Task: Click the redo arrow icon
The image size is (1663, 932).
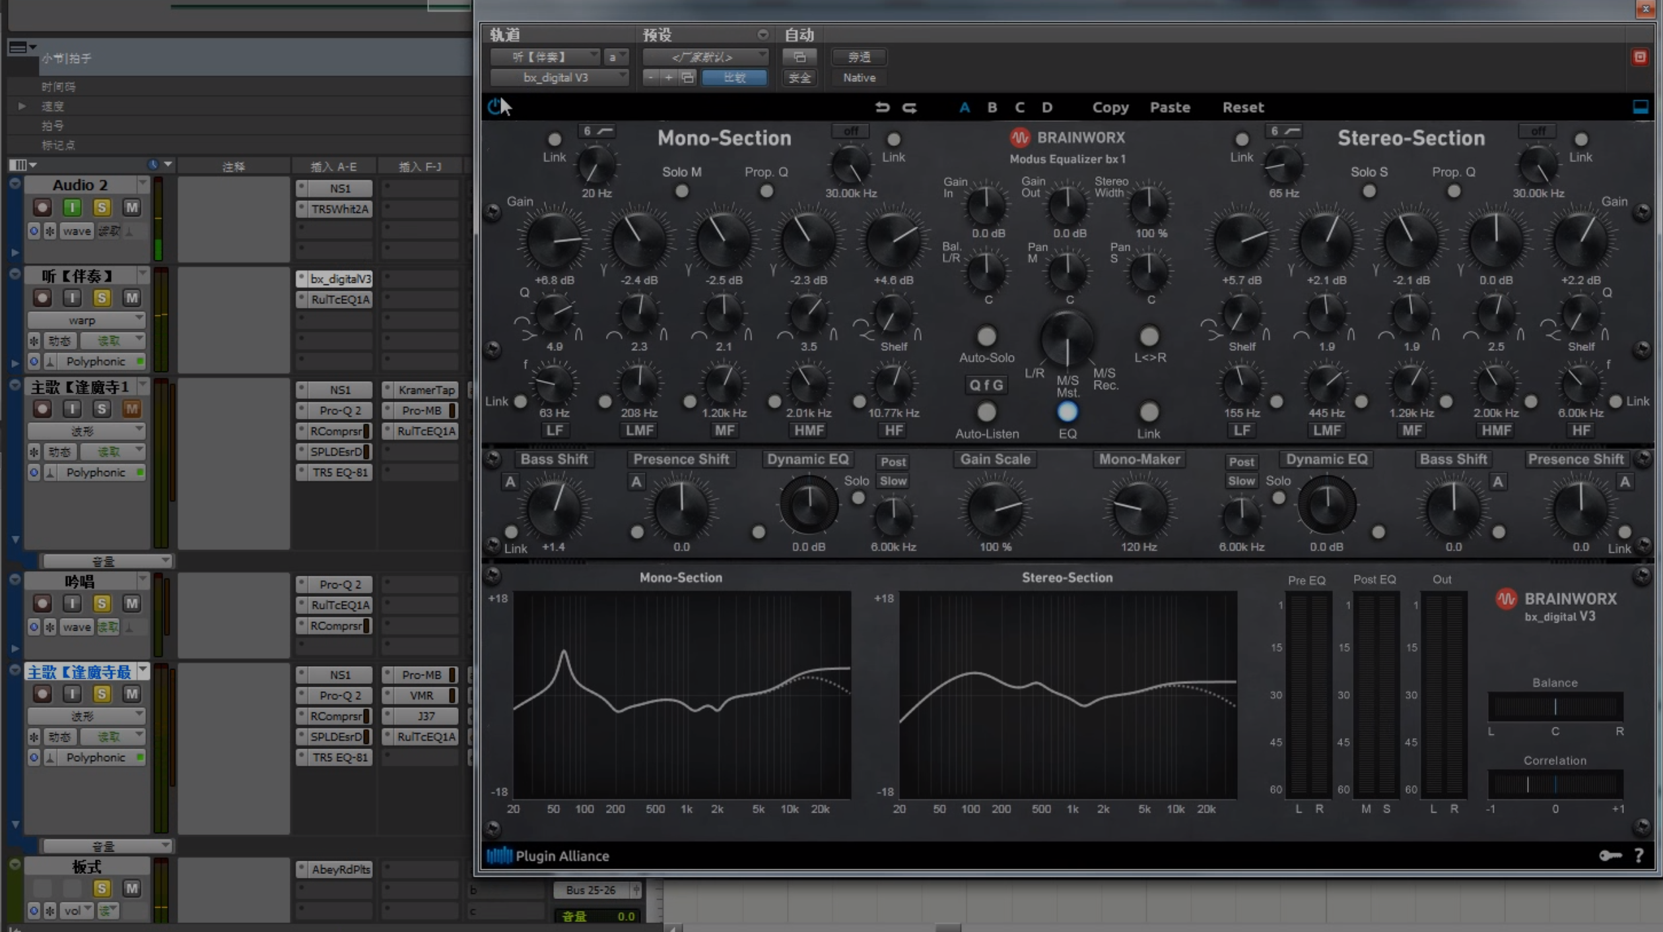Action: 910,107
